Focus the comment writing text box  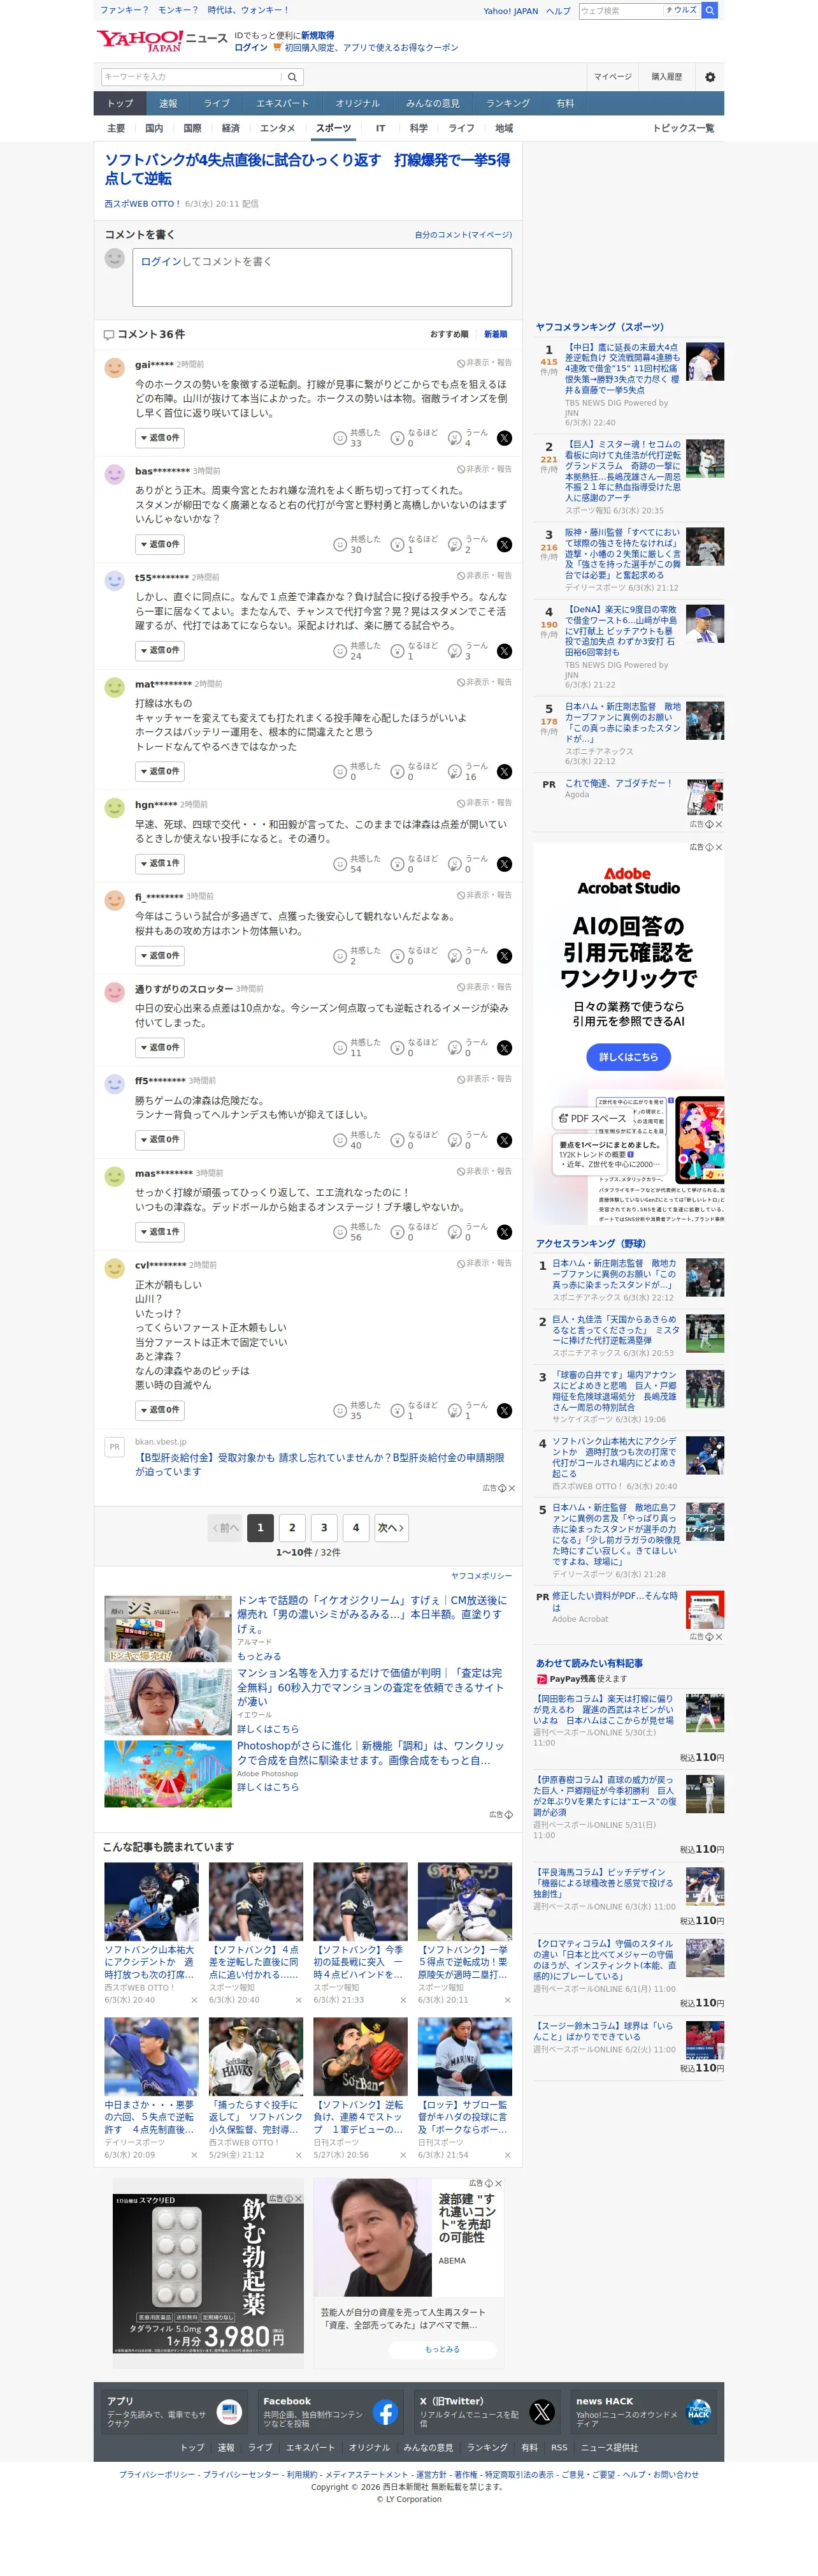322,277
